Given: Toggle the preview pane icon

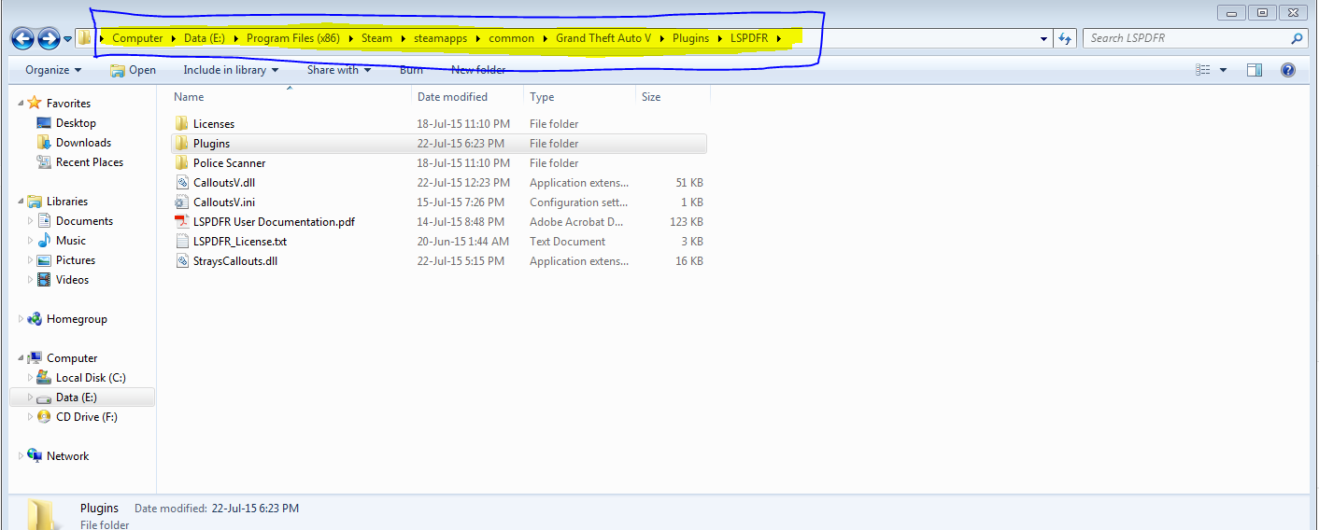Looking at the screenshot, I should [x=1255, y=70].
